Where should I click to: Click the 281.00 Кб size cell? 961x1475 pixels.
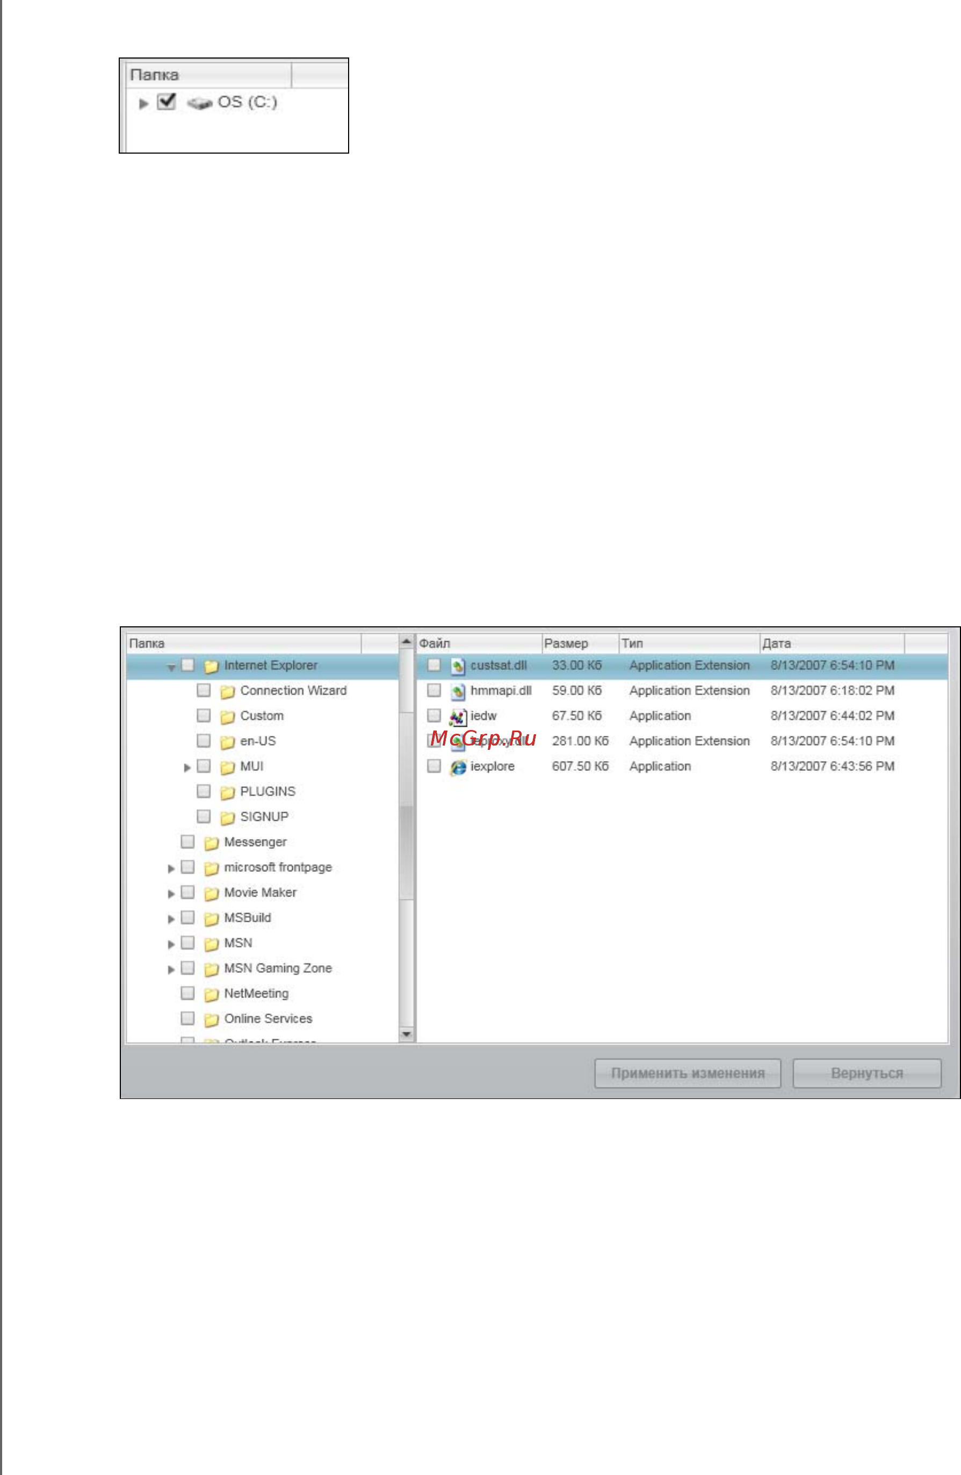point(580,741)
